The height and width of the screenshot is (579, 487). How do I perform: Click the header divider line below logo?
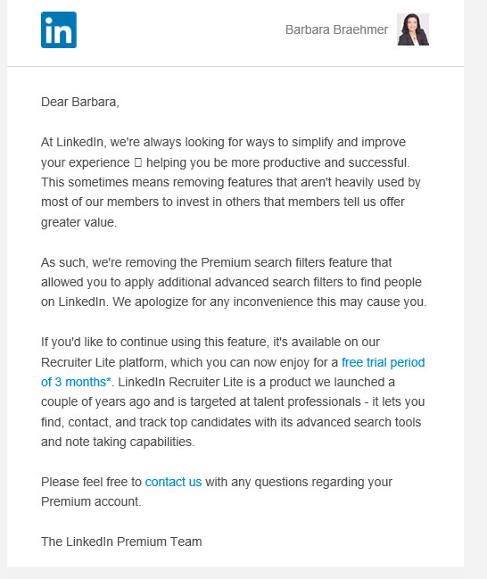click(x=235, y=67)
